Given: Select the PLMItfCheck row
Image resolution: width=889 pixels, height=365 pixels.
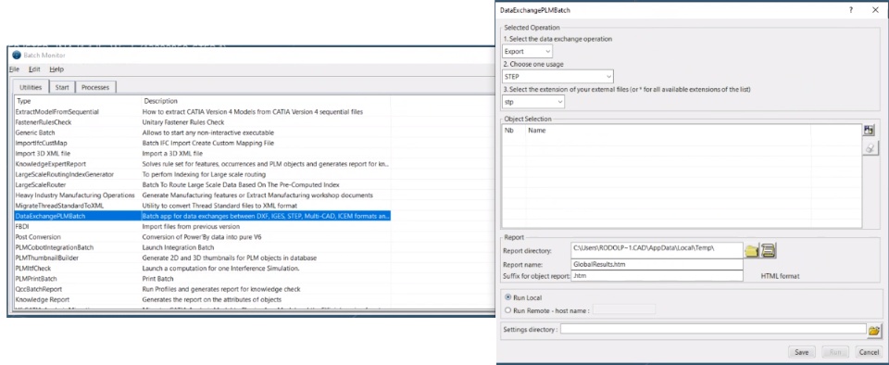Looking at the screenshot, I should [x=203, y=268].
